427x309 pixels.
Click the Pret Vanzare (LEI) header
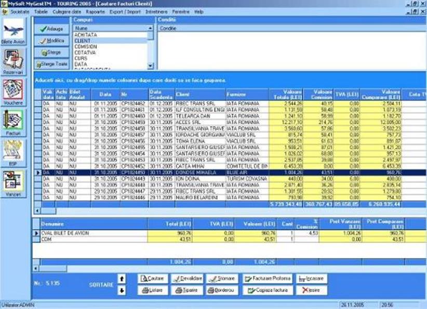click(340, 224)
